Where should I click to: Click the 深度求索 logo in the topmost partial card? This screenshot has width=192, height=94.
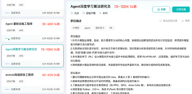pos(7,13)
